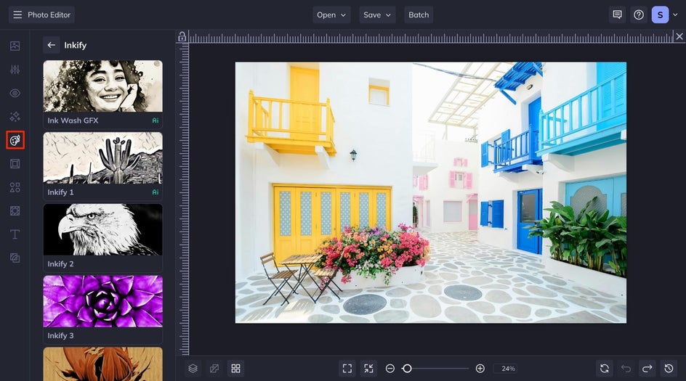This screenshot has width=686, height=381.
Task: Click the Graphics shapes sidebar icon
Action: [15, 187]
